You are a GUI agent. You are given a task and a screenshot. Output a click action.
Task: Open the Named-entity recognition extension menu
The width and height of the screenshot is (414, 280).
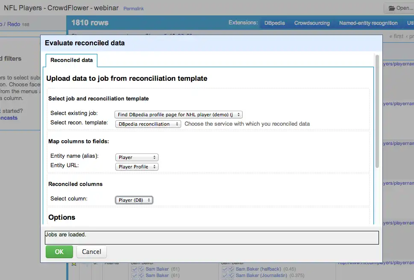coord(368,23)
